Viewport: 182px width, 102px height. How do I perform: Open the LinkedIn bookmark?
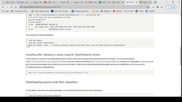(x=150, y=11)
